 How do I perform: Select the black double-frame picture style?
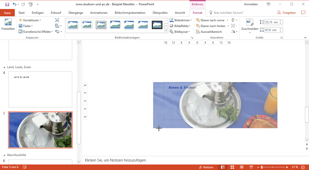point(157,25)
